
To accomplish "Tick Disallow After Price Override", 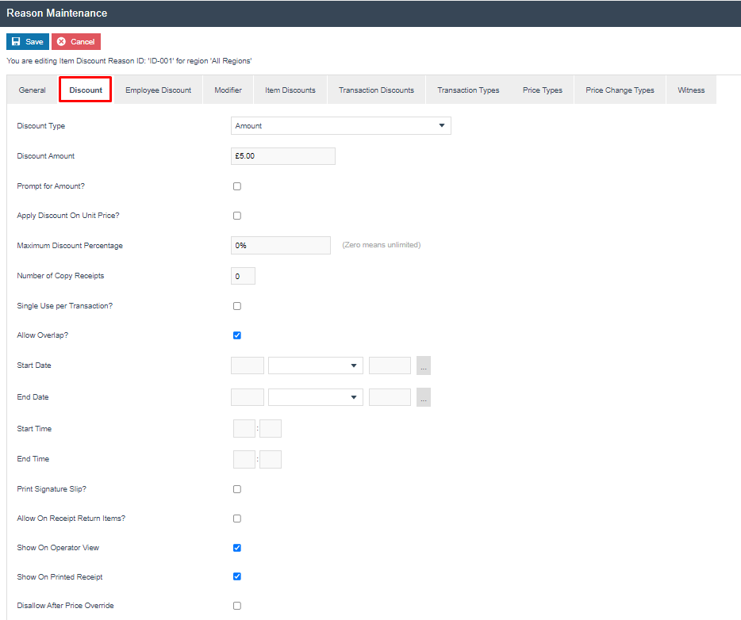I will click(237, 606).
